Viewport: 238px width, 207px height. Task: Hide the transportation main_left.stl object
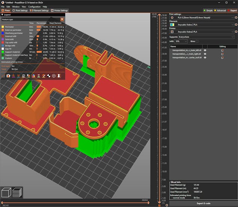click(x=205, y=50)
